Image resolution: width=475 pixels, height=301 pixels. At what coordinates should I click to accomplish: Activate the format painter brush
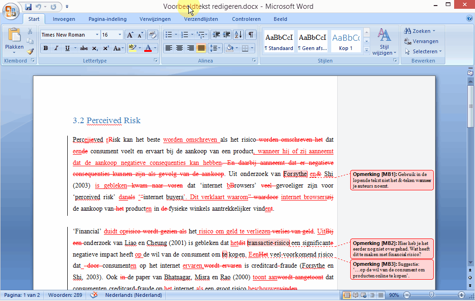[30, 51]
